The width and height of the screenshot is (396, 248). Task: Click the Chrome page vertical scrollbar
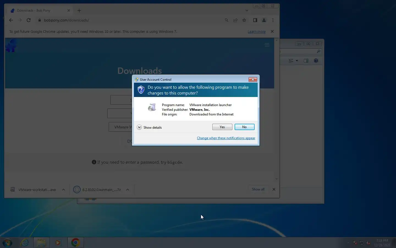pos(277,110)
